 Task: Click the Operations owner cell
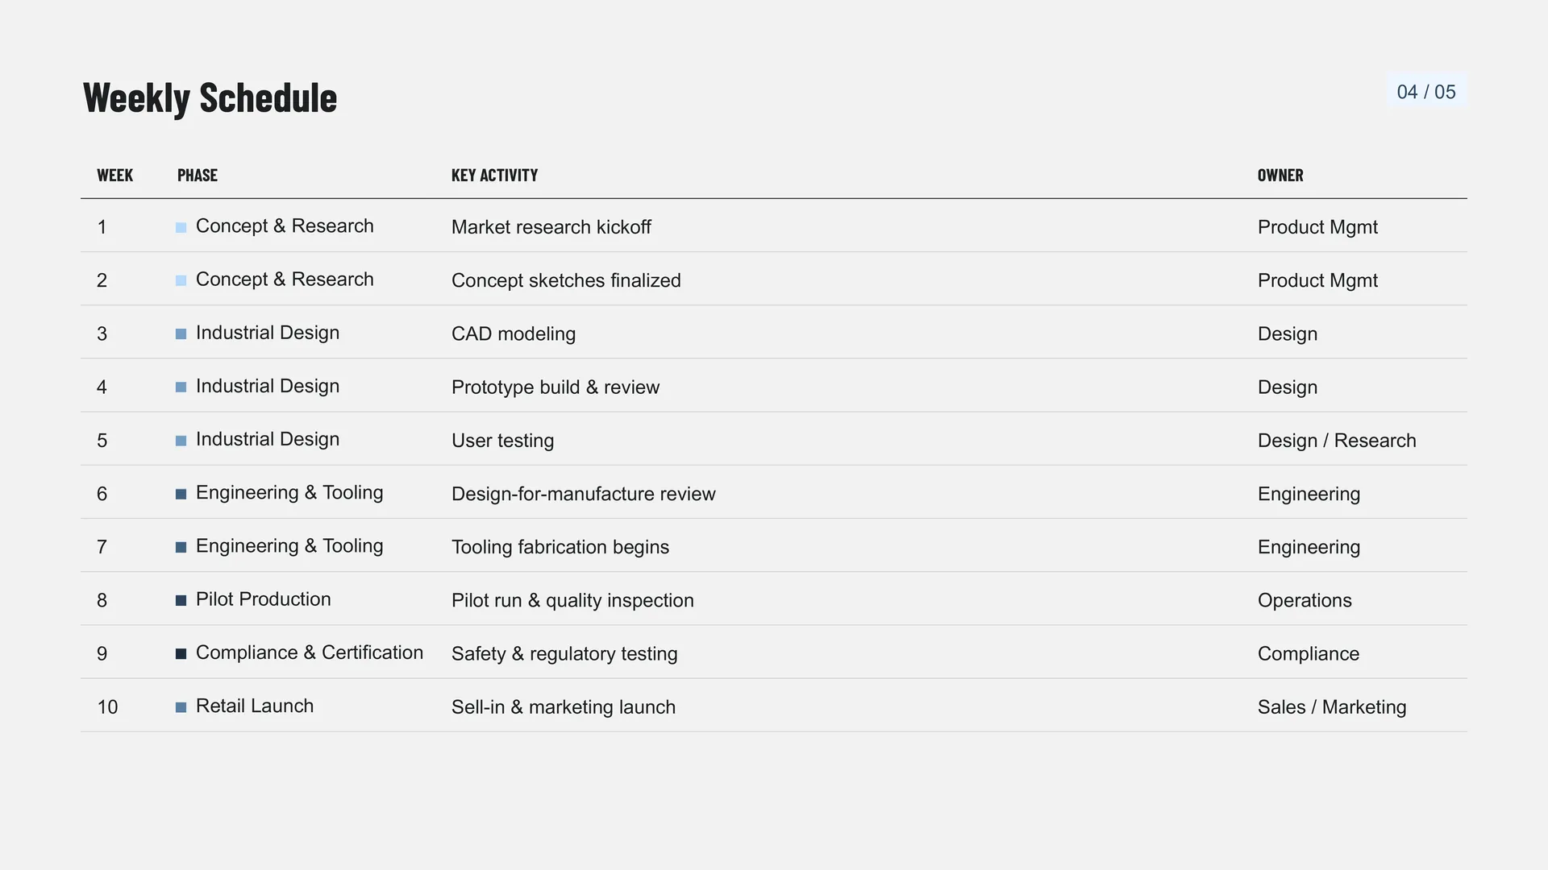pyautogui.click(x=1305, y=600)
